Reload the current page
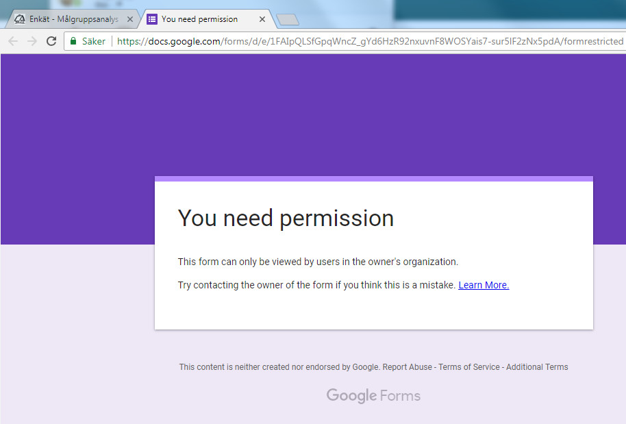 pyautogui.click(x=51, y=41)
